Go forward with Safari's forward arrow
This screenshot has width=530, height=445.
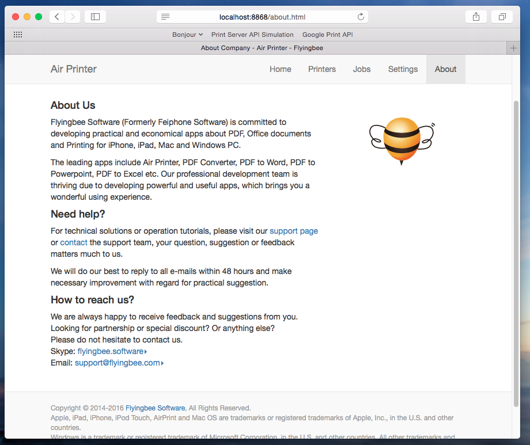point(73,17)
